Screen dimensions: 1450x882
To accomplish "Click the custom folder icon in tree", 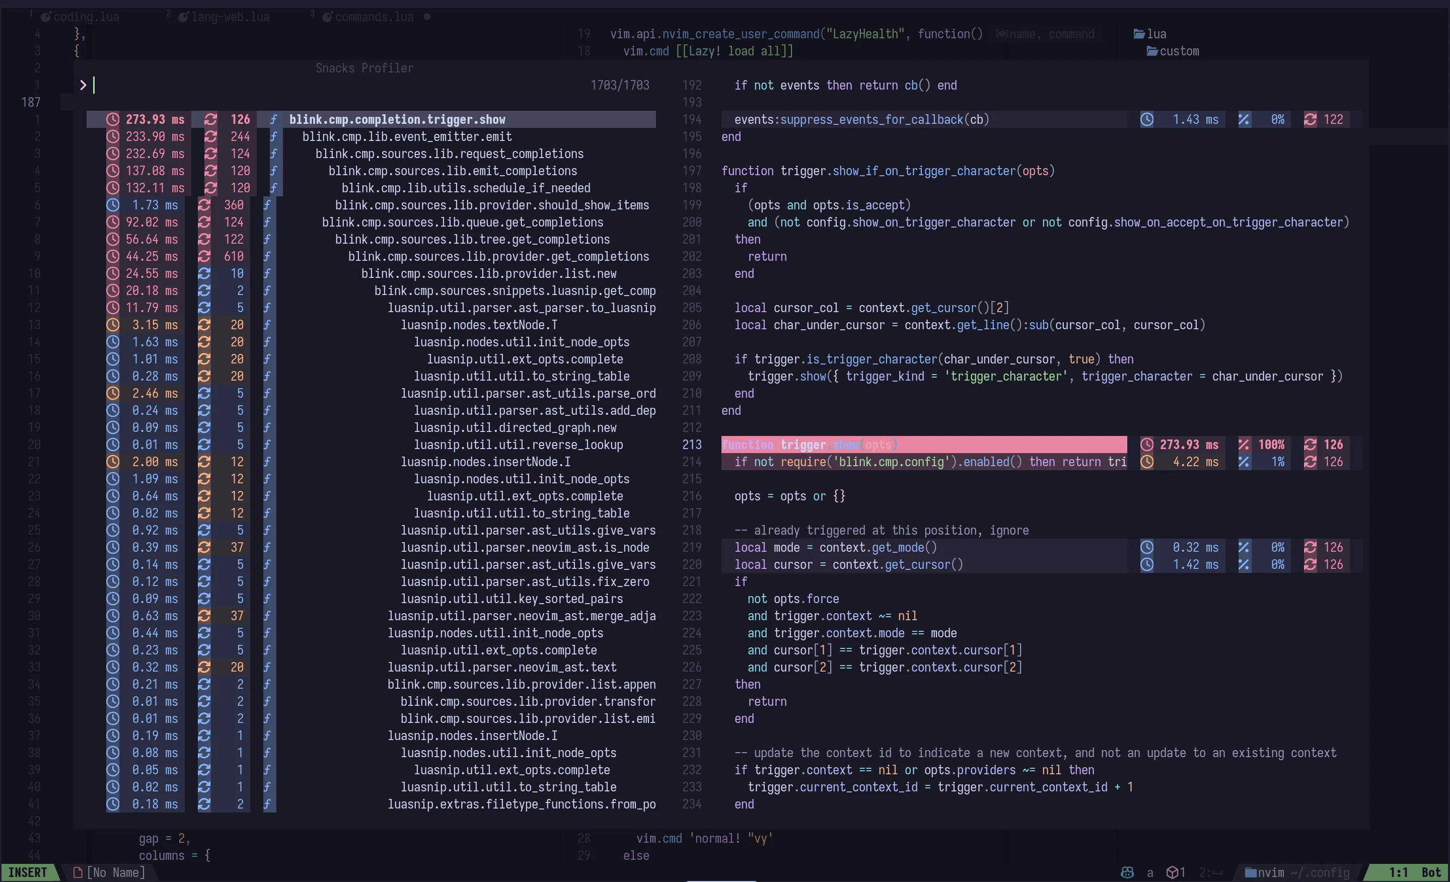I will 1152,51.
